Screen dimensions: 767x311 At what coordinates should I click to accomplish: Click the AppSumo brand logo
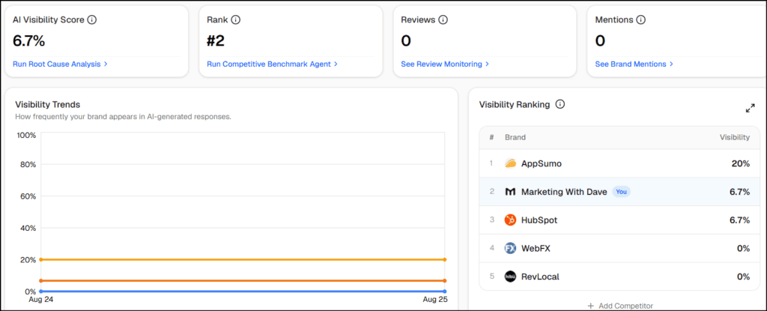click(x=510, y=163)
